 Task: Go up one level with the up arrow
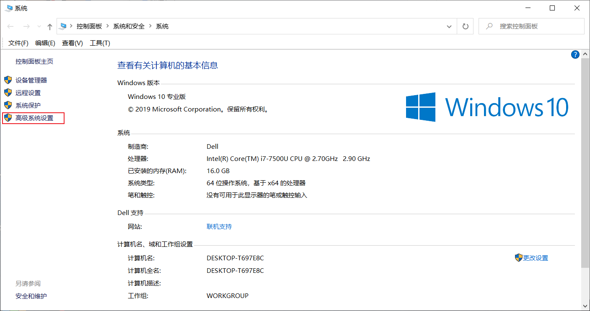pos(50,26)
